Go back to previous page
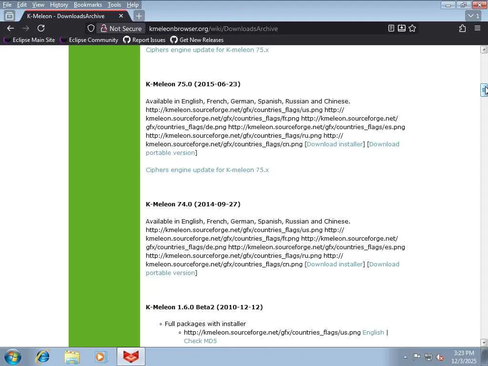488x366 pixels. [x=10, y=28]
